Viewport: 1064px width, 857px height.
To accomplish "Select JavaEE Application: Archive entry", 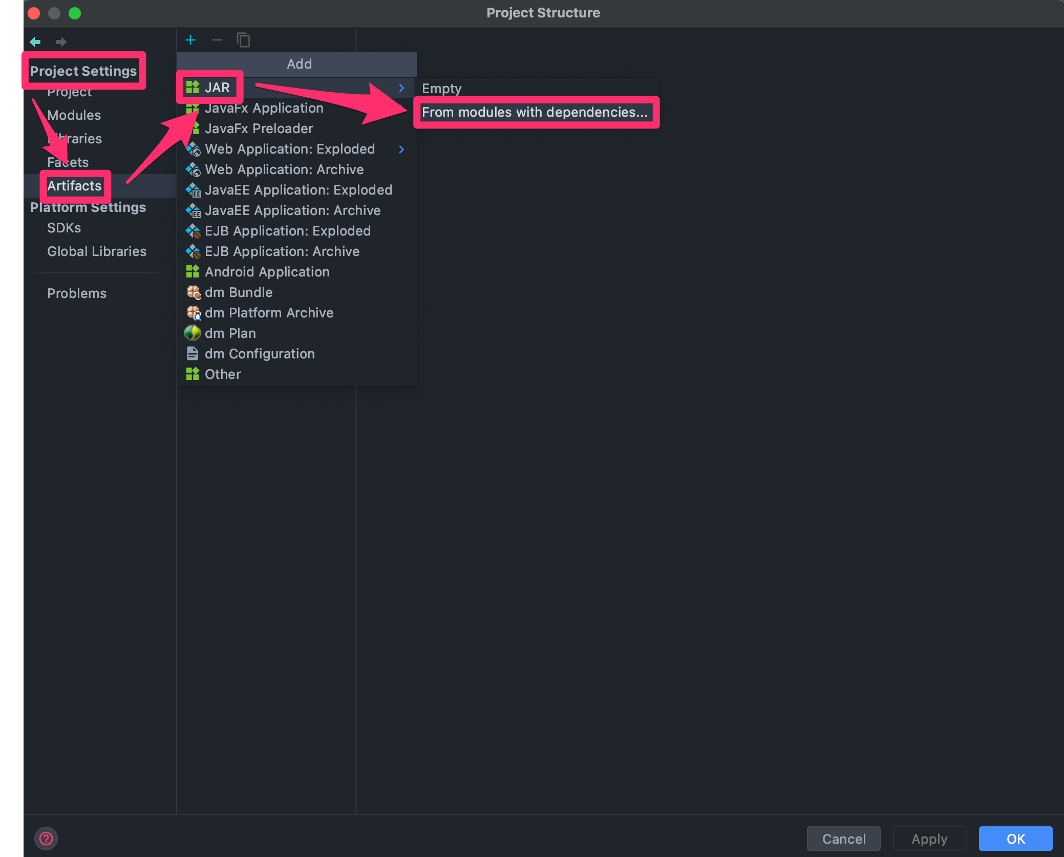I will [x=292, y=210].
